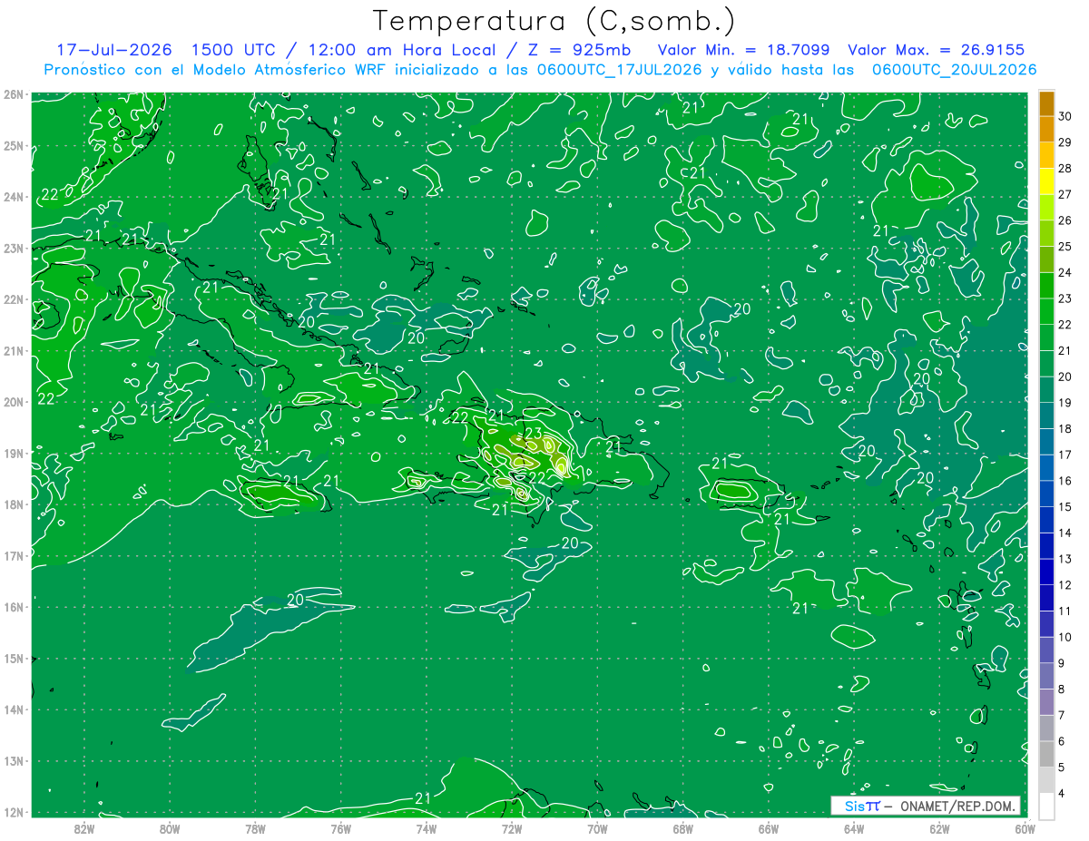The width and height of the screenshot is (1089, 841).
Task: Select the color bar segment between 29 and 30
Action: coord(1046,130)
